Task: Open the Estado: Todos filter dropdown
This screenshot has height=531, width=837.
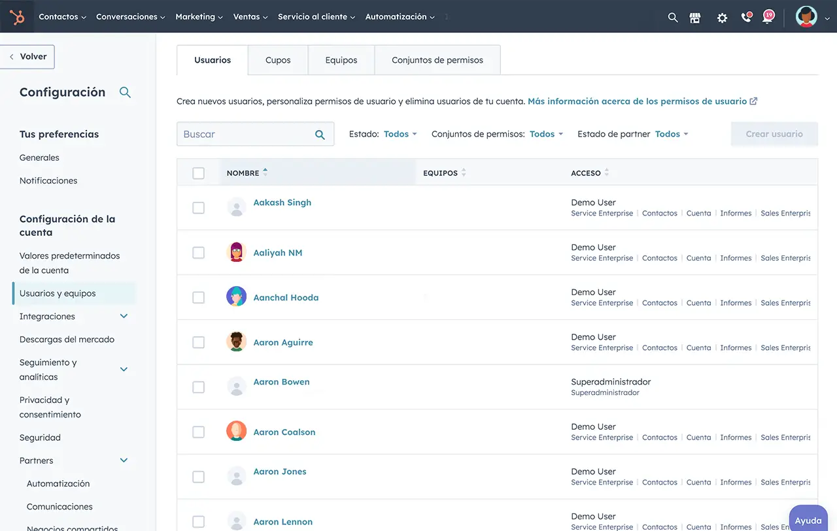Action: pyautogui.click(x=400, y=134)
